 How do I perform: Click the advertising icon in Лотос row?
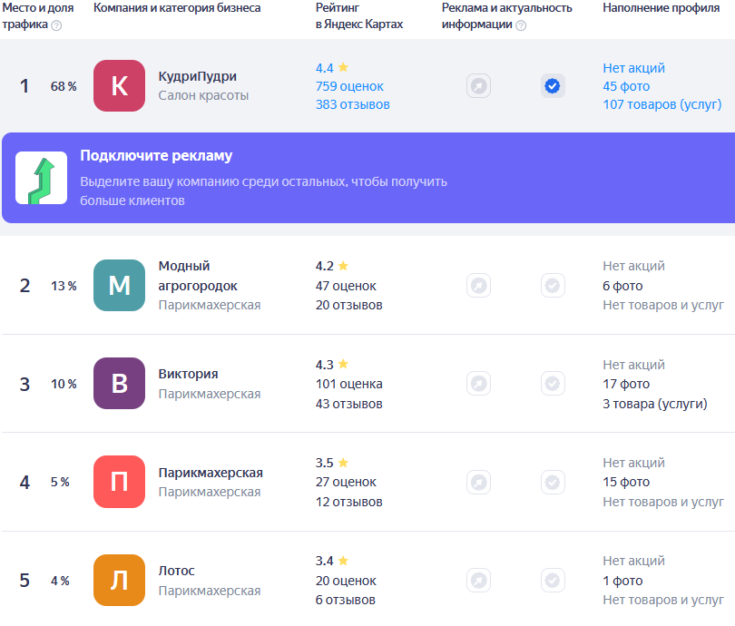click(x=478, y=581)
